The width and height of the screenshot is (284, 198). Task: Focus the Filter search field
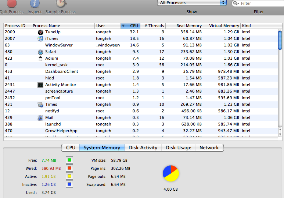tap(258, 3)
